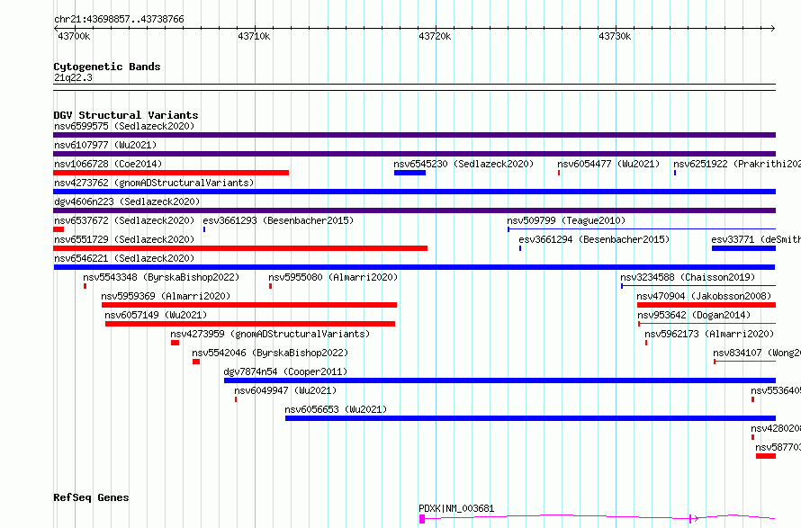Click the nsv587703 red bar at right edge
This screenshot has width=801, height=528.
(x=766, y=456)
